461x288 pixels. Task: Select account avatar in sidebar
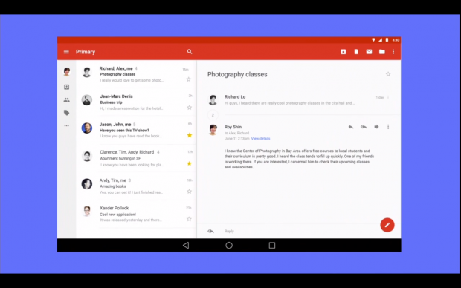point(67,71)
